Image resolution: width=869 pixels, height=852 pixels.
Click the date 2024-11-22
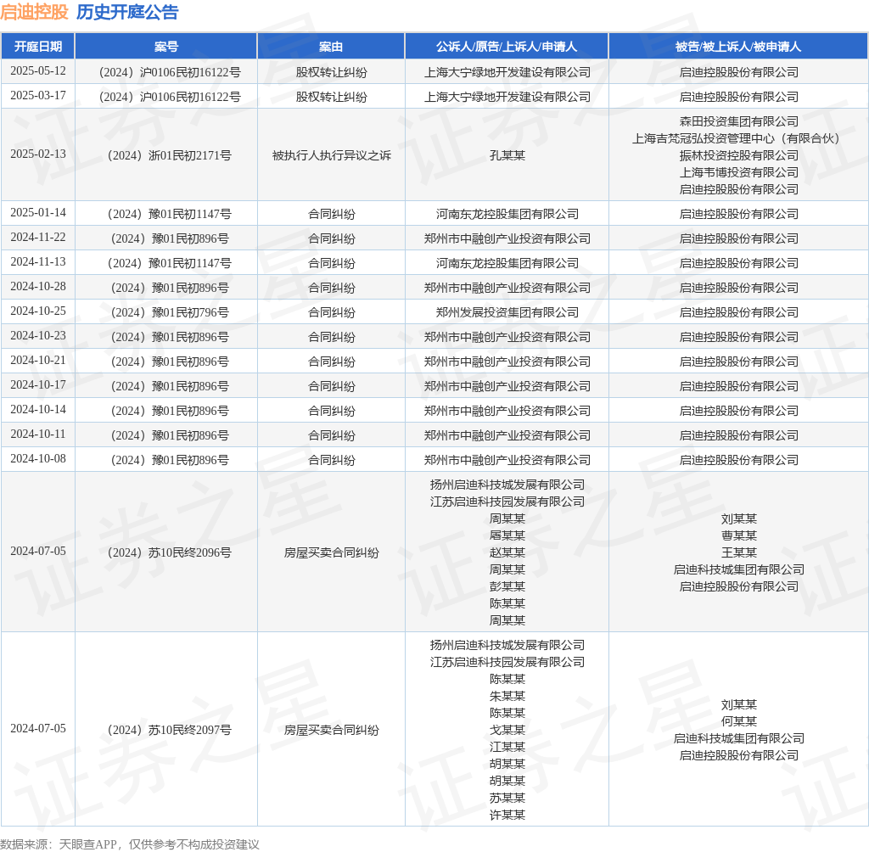[37, 238]
